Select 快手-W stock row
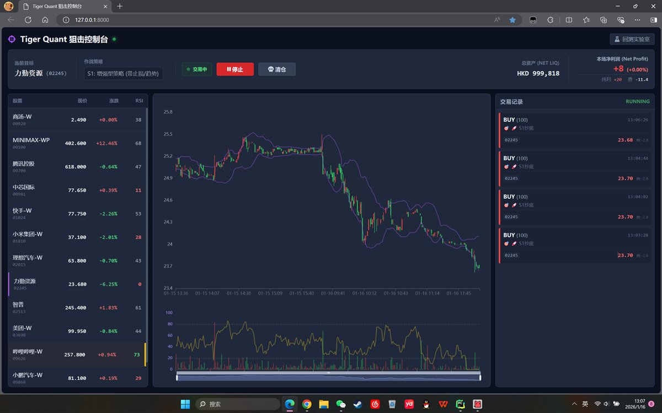This screenshot has width=662, height=413. (77, 213)
